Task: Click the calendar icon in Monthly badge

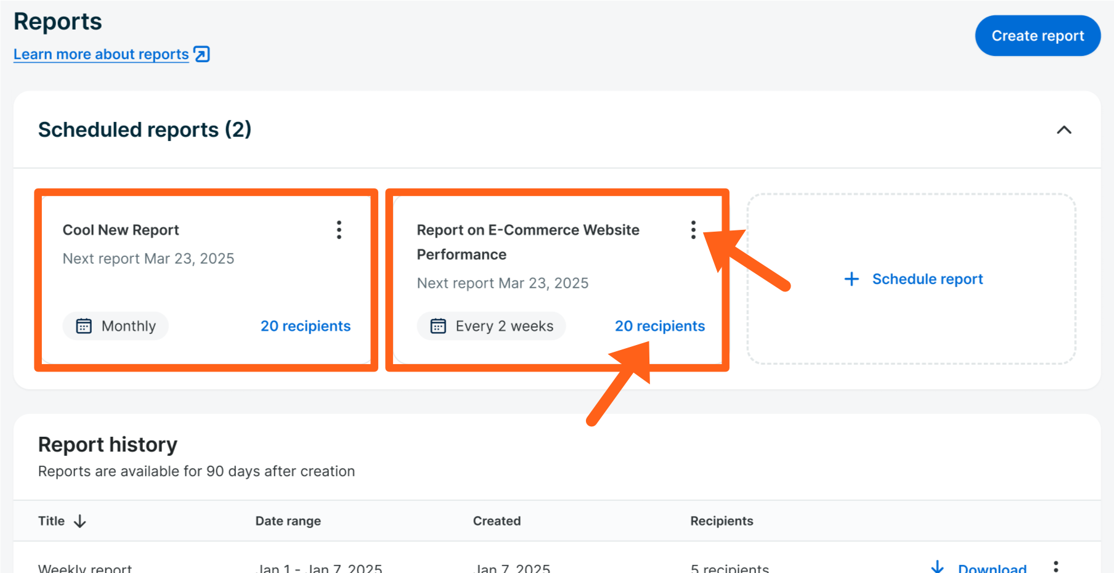Action: 84,326
